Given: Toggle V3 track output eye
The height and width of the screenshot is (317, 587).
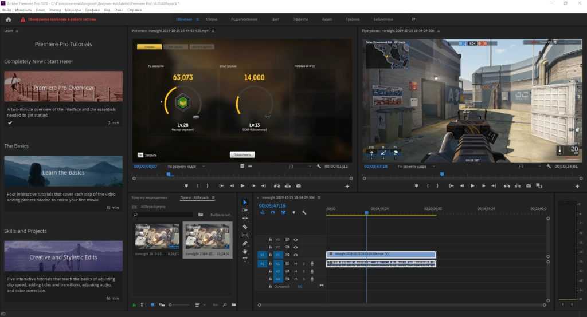Looking at the screenshot, I should pyautogui.click(x=295, y=240).
